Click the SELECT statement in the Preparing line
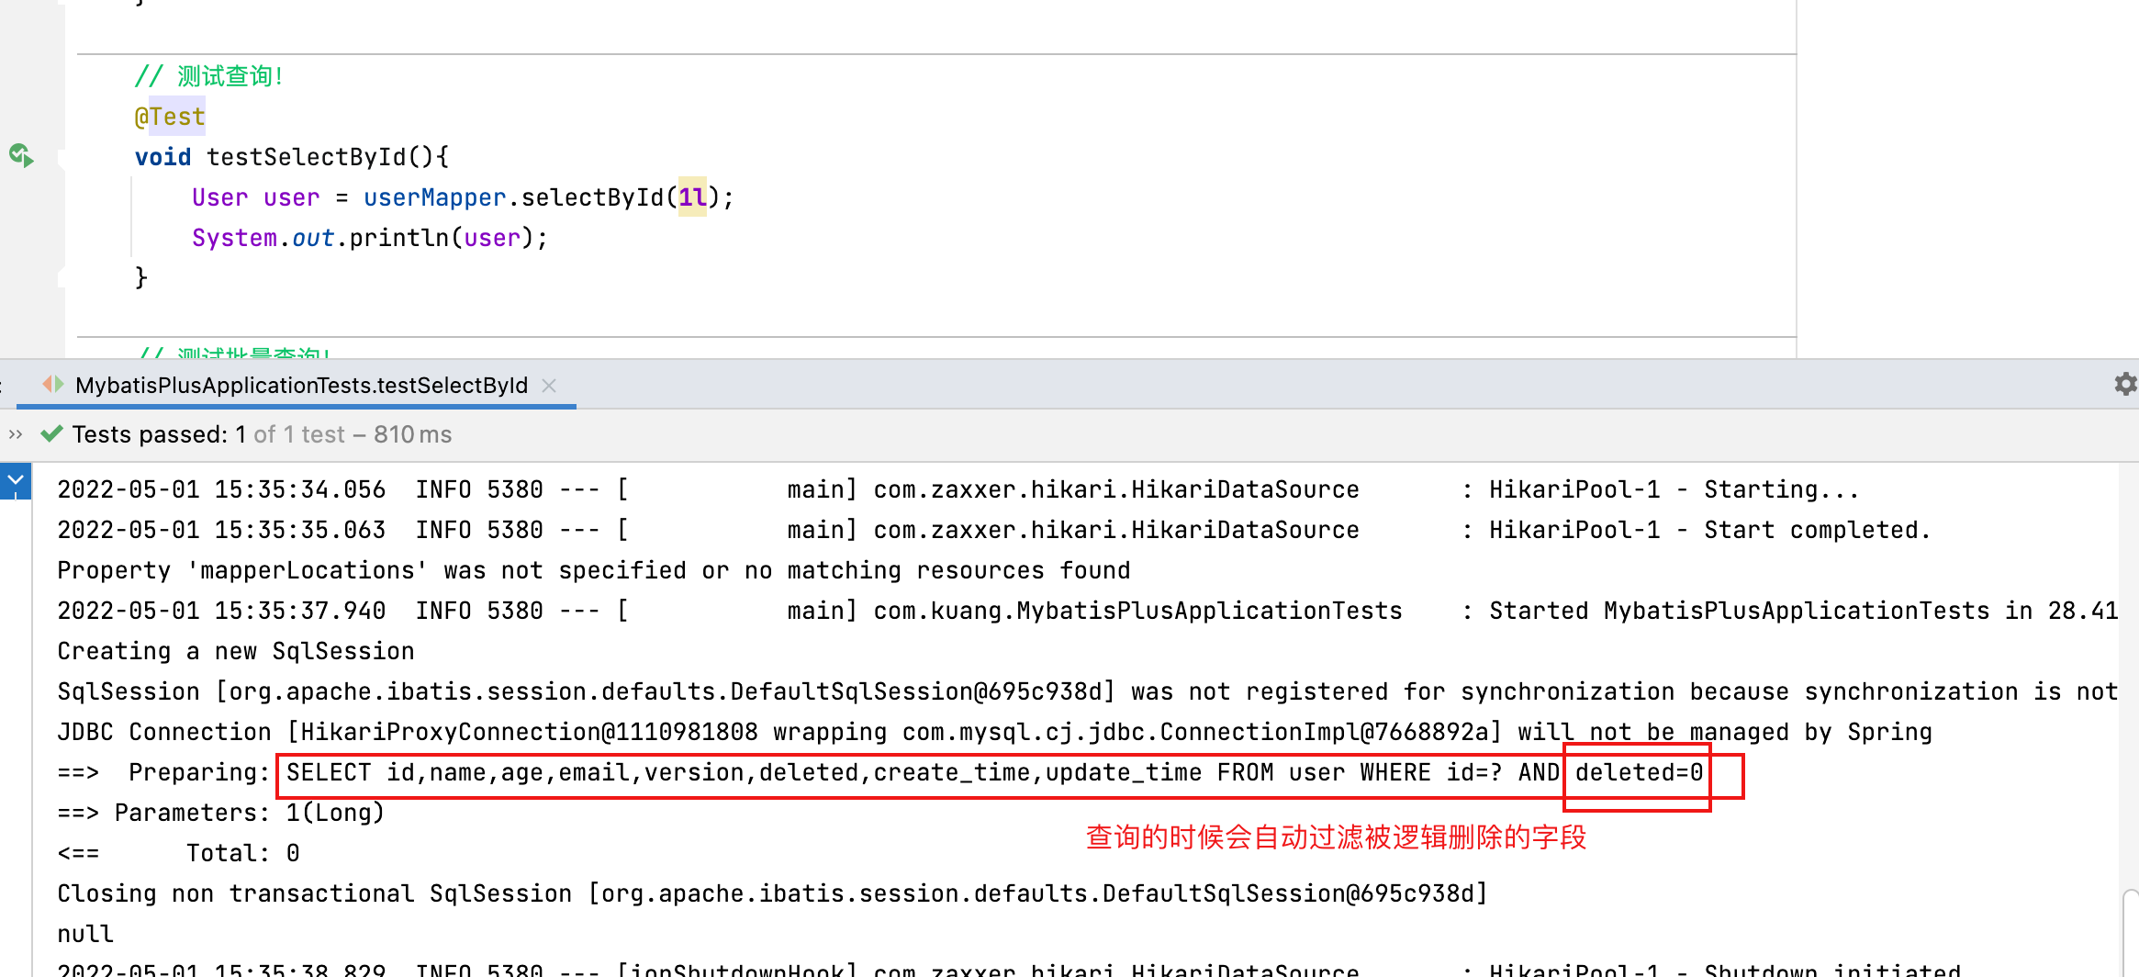The height and width of the screenshot is (977, 2139). tap(994, 772)
